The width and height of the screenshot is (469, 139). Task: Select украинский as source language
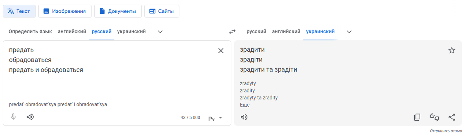point(132,32)
